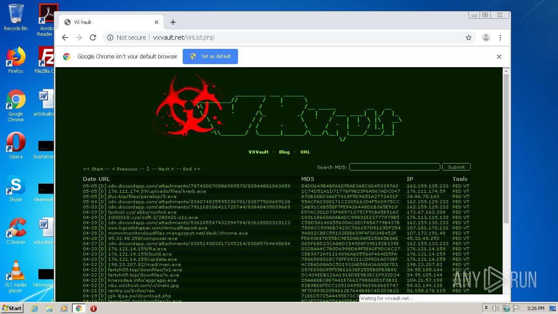
Task: Click IP address 198.23.207.82
Action: click(425, 265)
